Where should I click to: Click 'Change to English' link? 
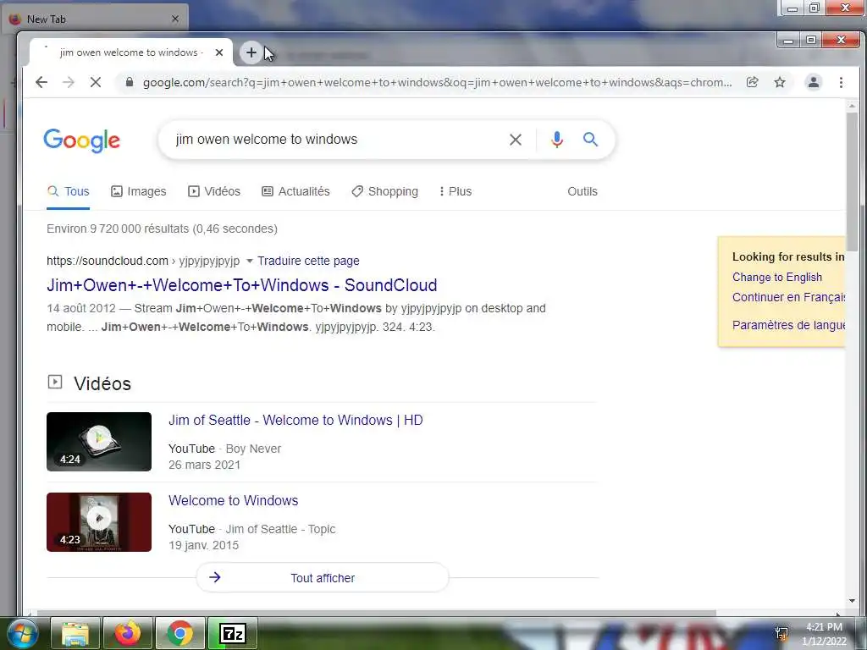(777, 278)
